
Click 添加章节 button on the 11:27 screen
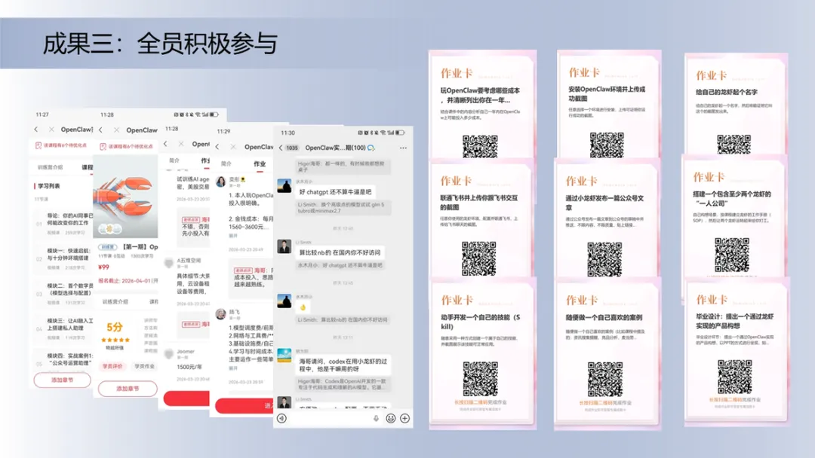63,380
